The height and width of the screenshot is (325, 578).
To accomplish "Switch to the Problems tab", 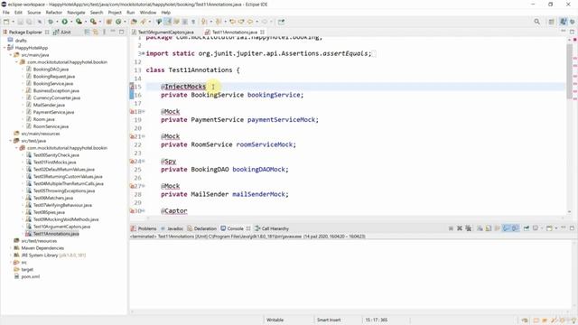I will coord(144,228).
